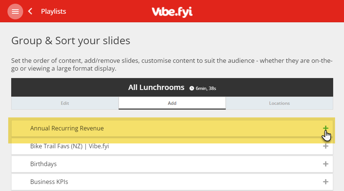Switch to the Edit tab

click(x=65, y=103)
